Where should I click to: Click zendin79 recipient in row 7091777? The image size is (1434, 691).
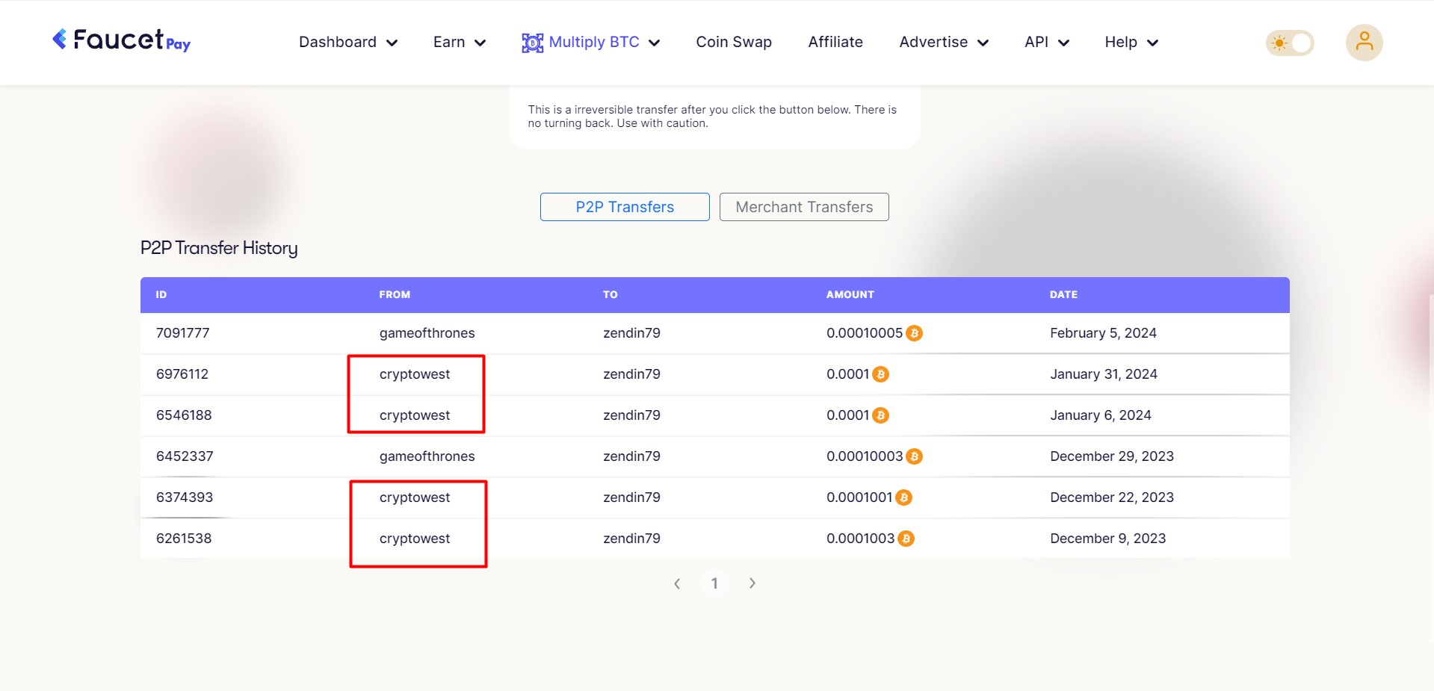point(631,333)
